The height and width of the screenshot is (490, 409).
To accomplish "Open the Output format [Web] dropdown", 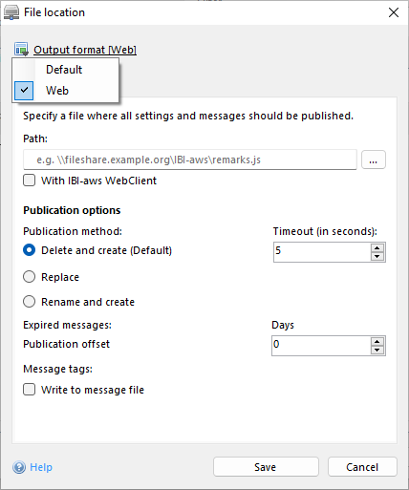I will point(85,50).
